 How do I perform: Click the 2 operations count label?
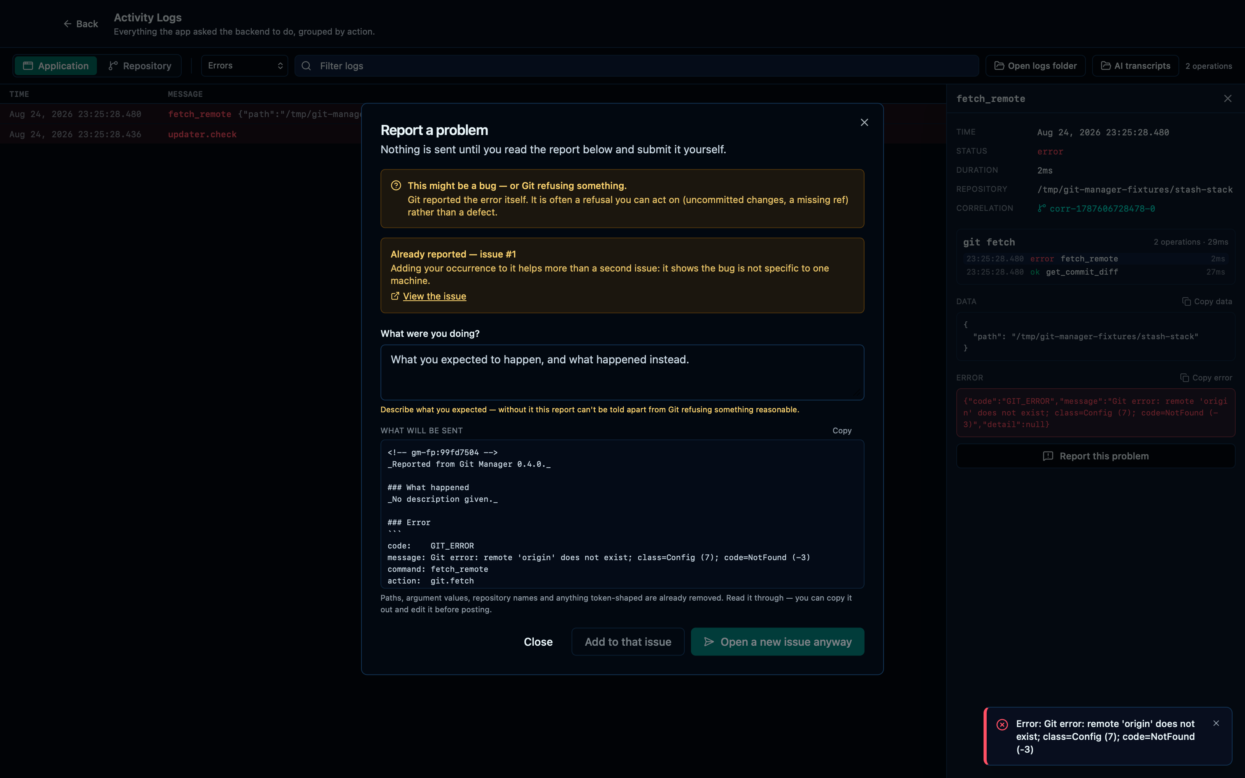pos(1208,66)
